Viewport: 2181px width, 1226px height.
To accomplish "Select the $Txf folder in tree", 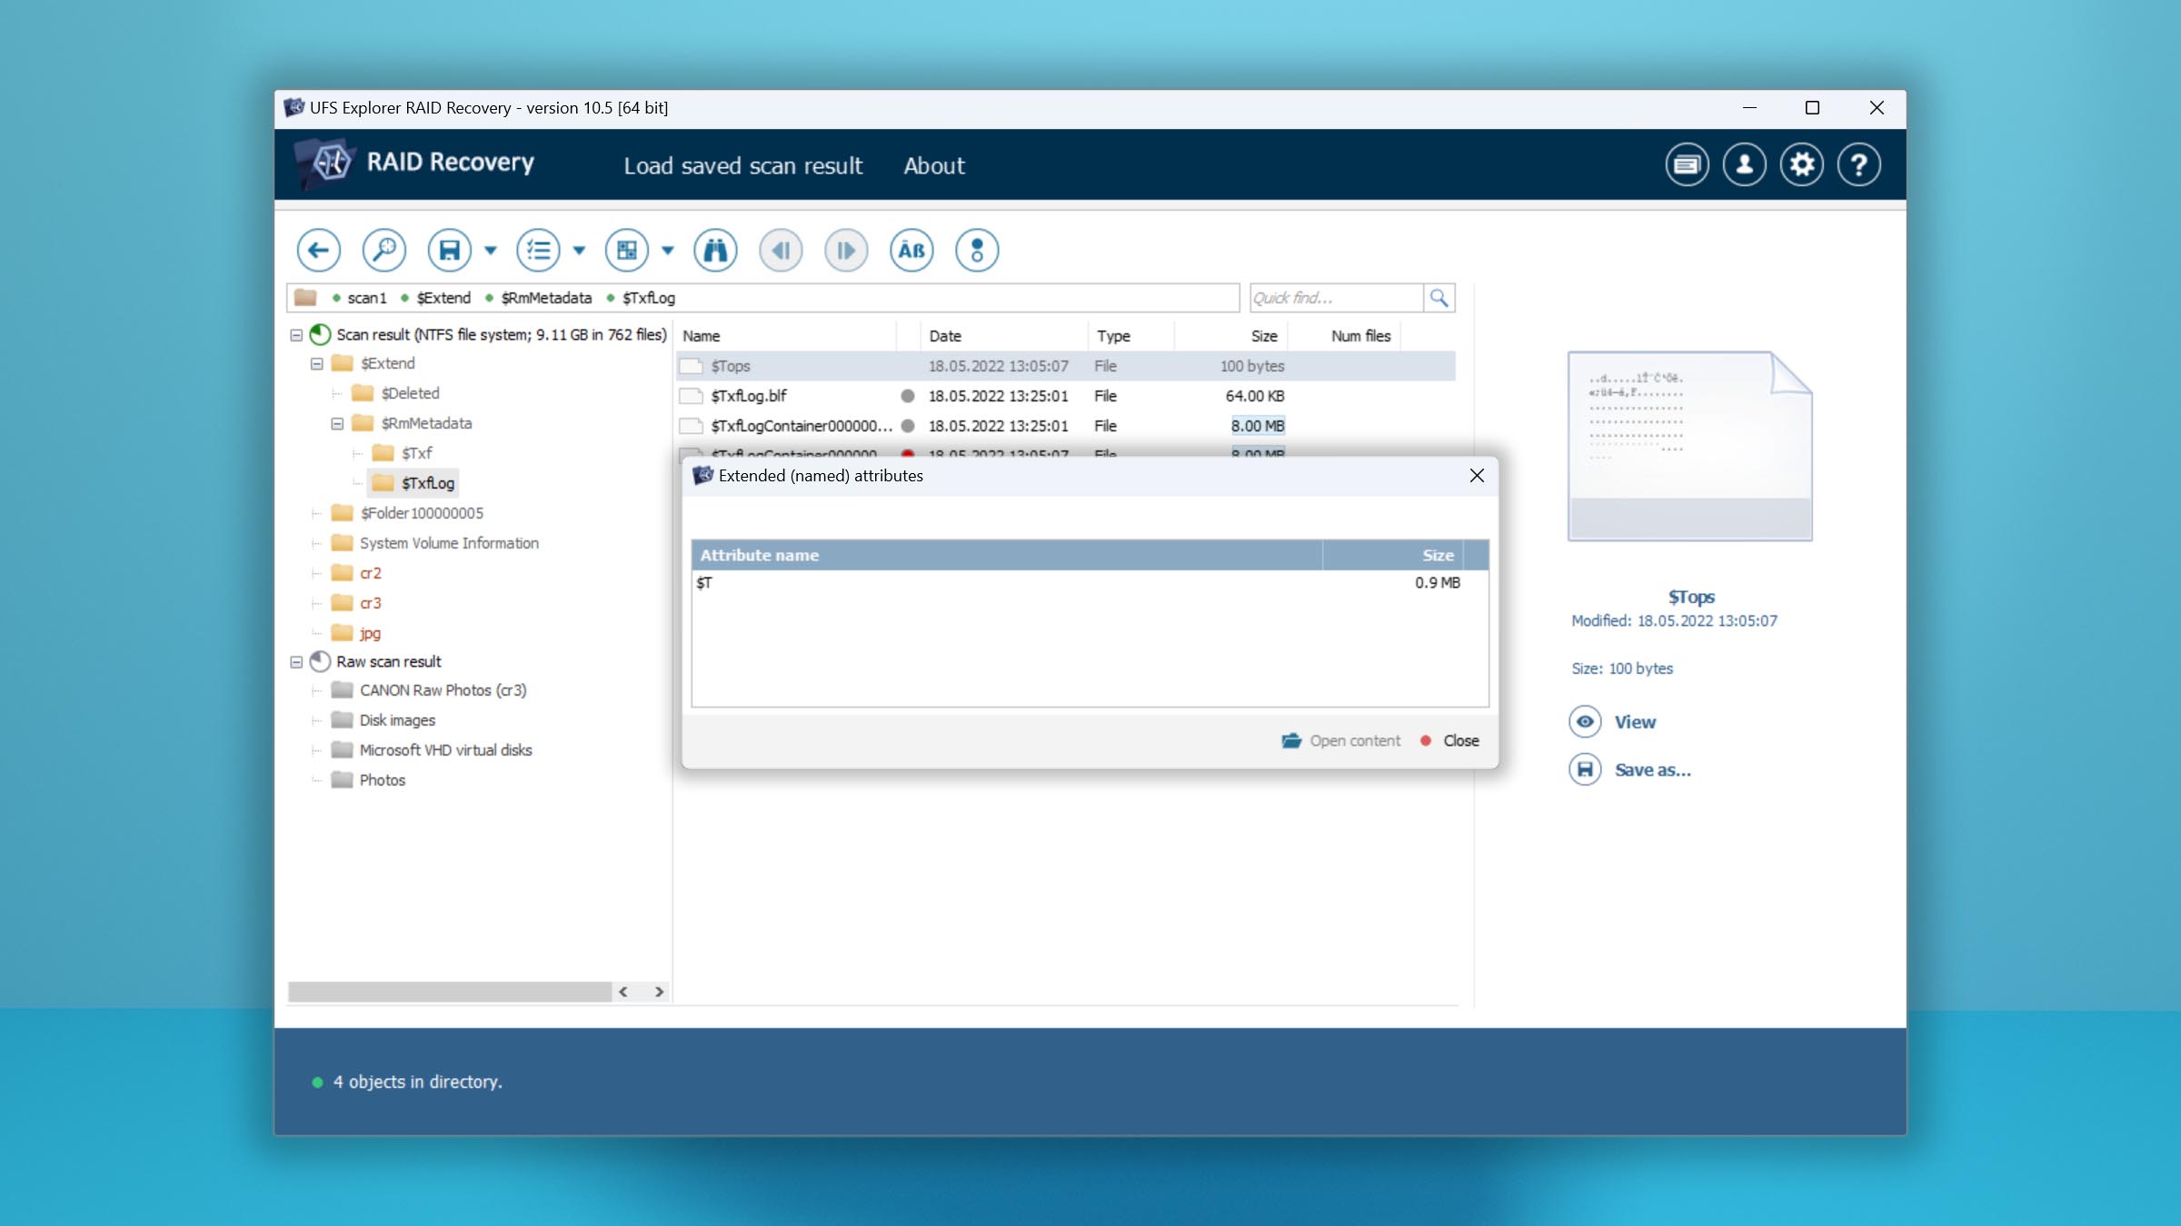I will [416, 453].
